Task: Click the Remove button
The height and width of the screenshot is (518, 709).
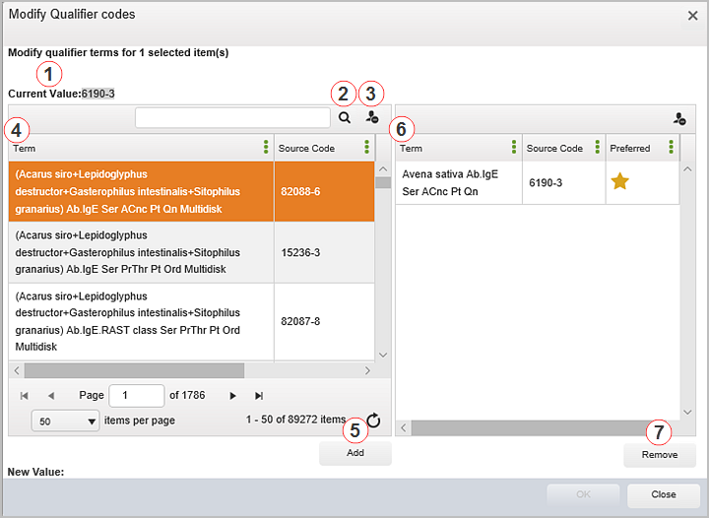Action: pyautogui.click(x=659, y=455)
